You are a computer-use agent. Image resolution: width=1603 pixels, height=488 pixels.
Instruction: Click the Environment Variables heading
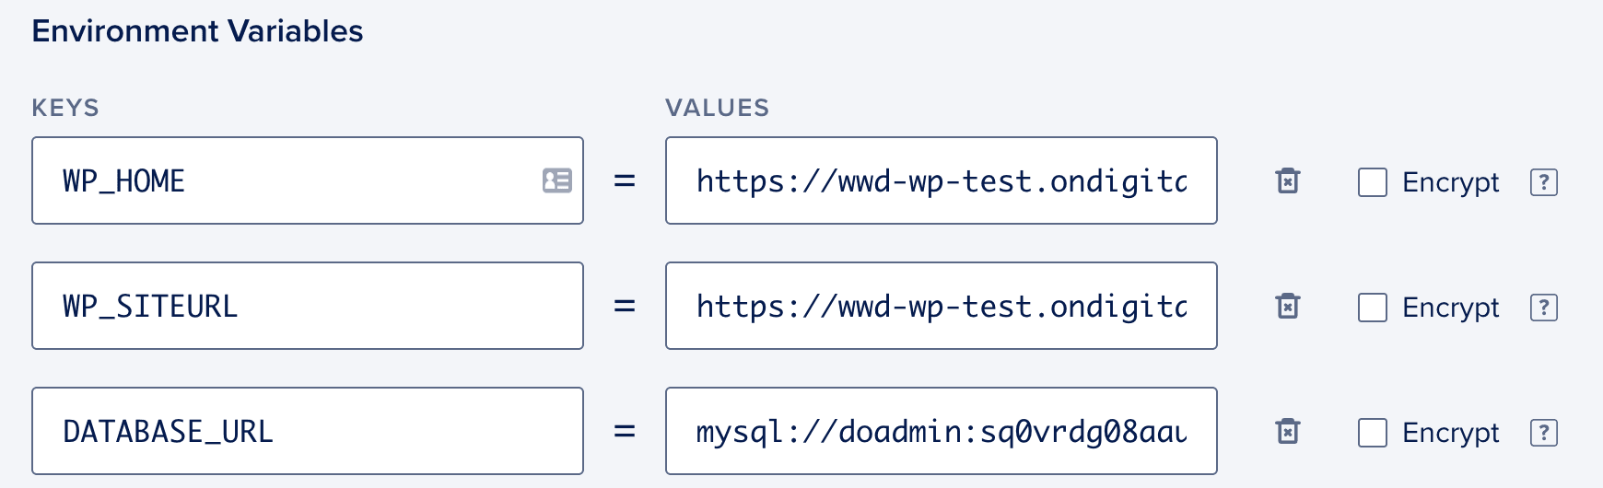(x=197, y=31)
